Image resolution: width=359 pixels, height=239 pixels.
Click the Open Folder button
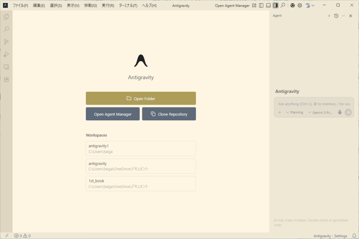tap(141, 98)
